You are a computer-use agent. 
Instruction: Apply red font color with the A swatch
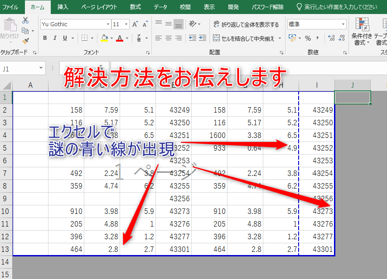(119, 38)
